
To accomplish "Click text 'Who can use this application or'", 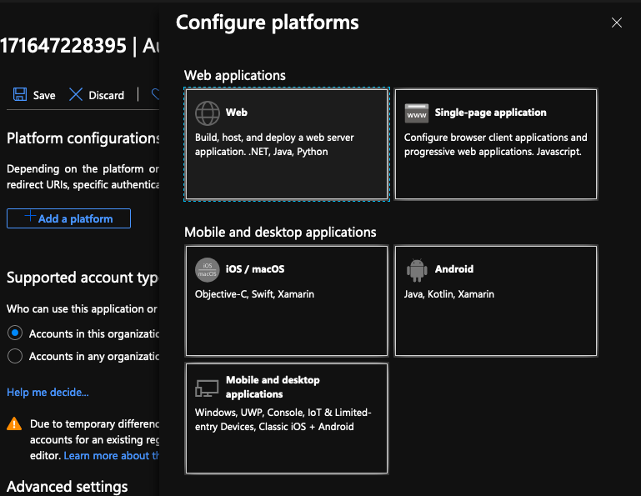I will [82, 308].
